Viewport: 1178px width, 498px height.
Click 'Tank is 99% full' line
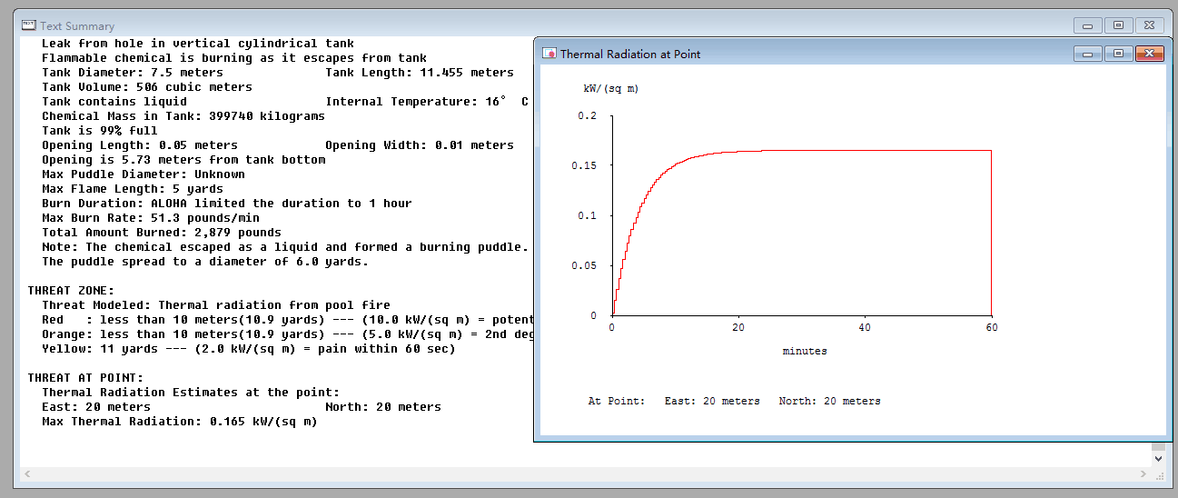click(100, 131)
